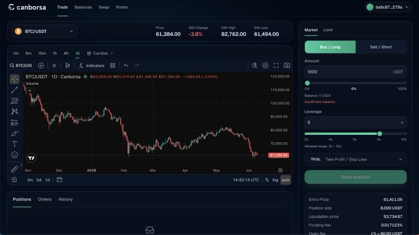
Task: Undo the last chart action
Action: coord(126,66)
